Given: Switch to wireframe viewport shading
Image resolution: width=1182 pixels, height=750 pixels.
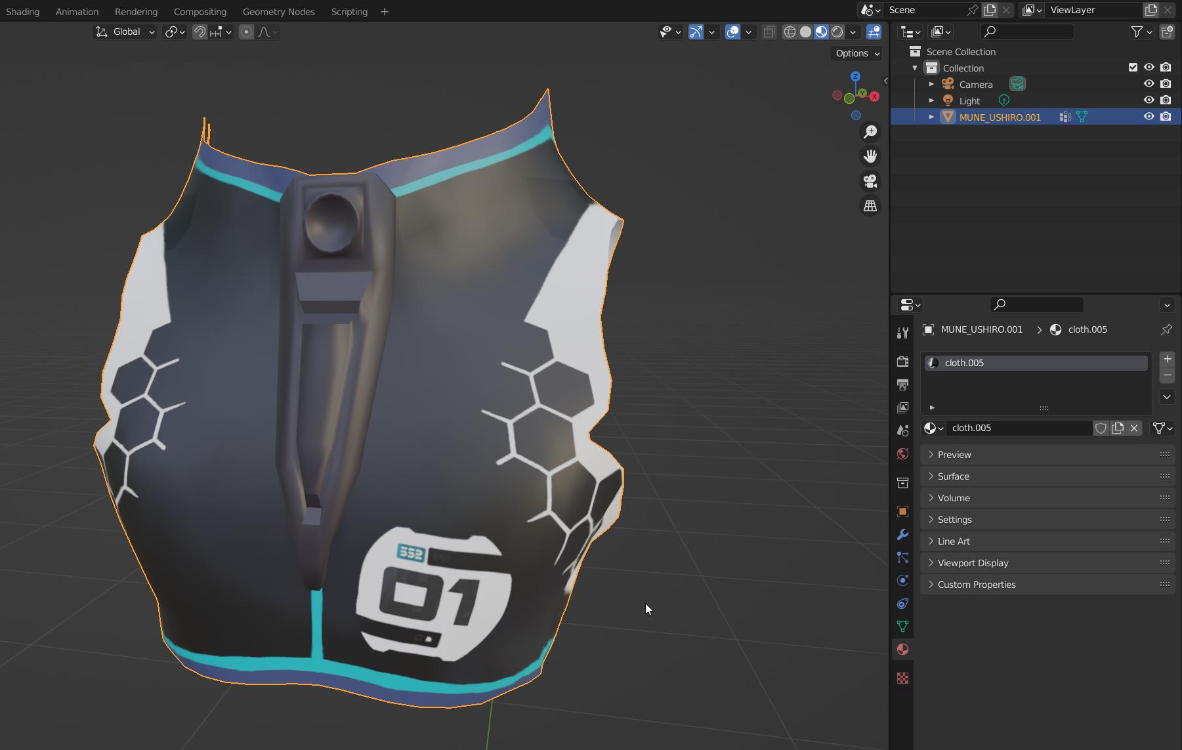Looking at the screenshot, I should point(790,31).
